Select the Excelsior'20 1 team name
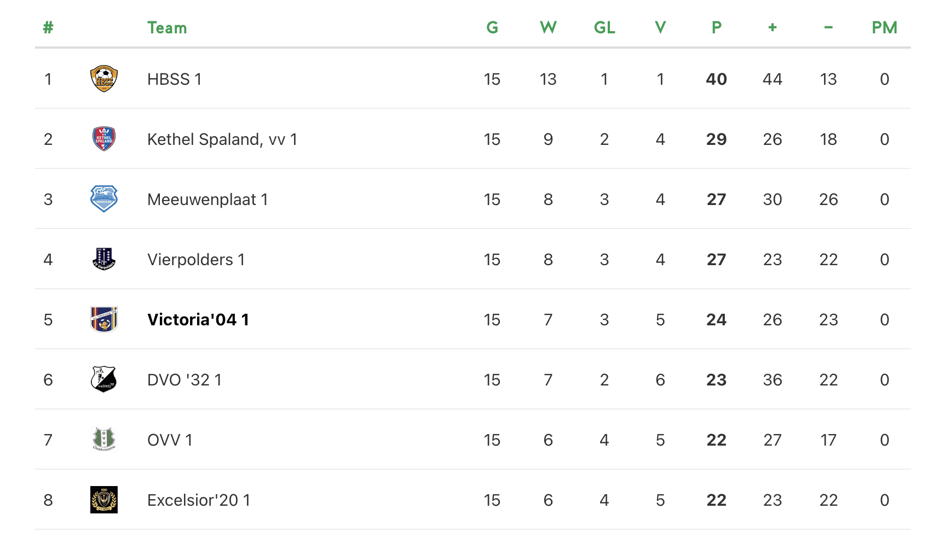This screenshot has height=538, width=945. pos(199,500)
